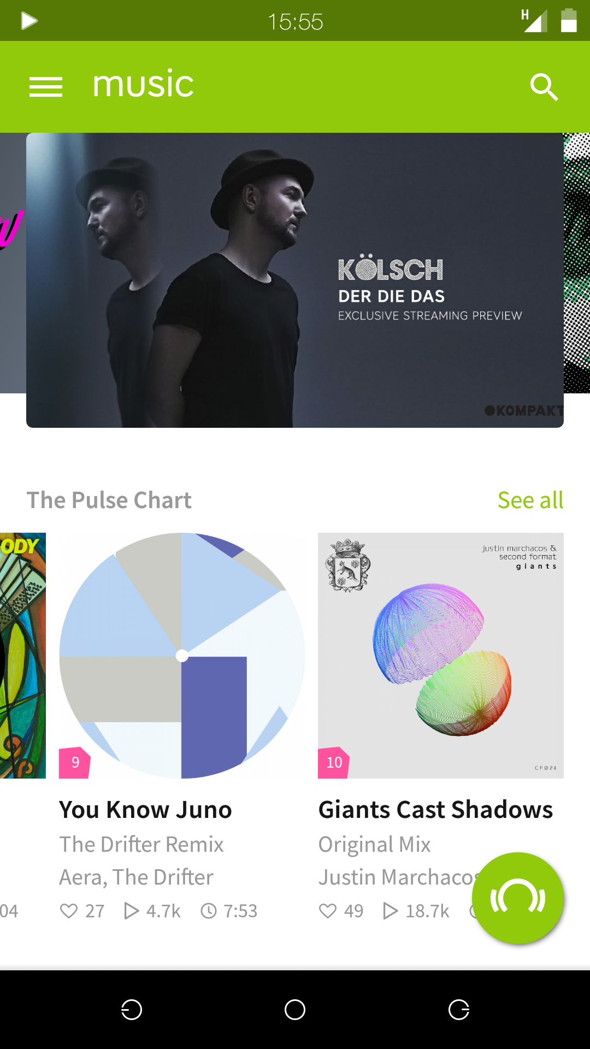
Task: Tap the You Know Juno track title
Action: pos(145,810)
